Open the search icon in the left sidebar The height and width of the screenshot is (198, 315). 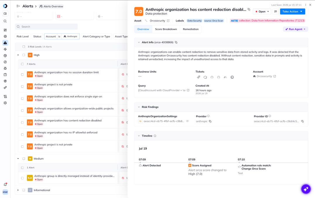5,21
